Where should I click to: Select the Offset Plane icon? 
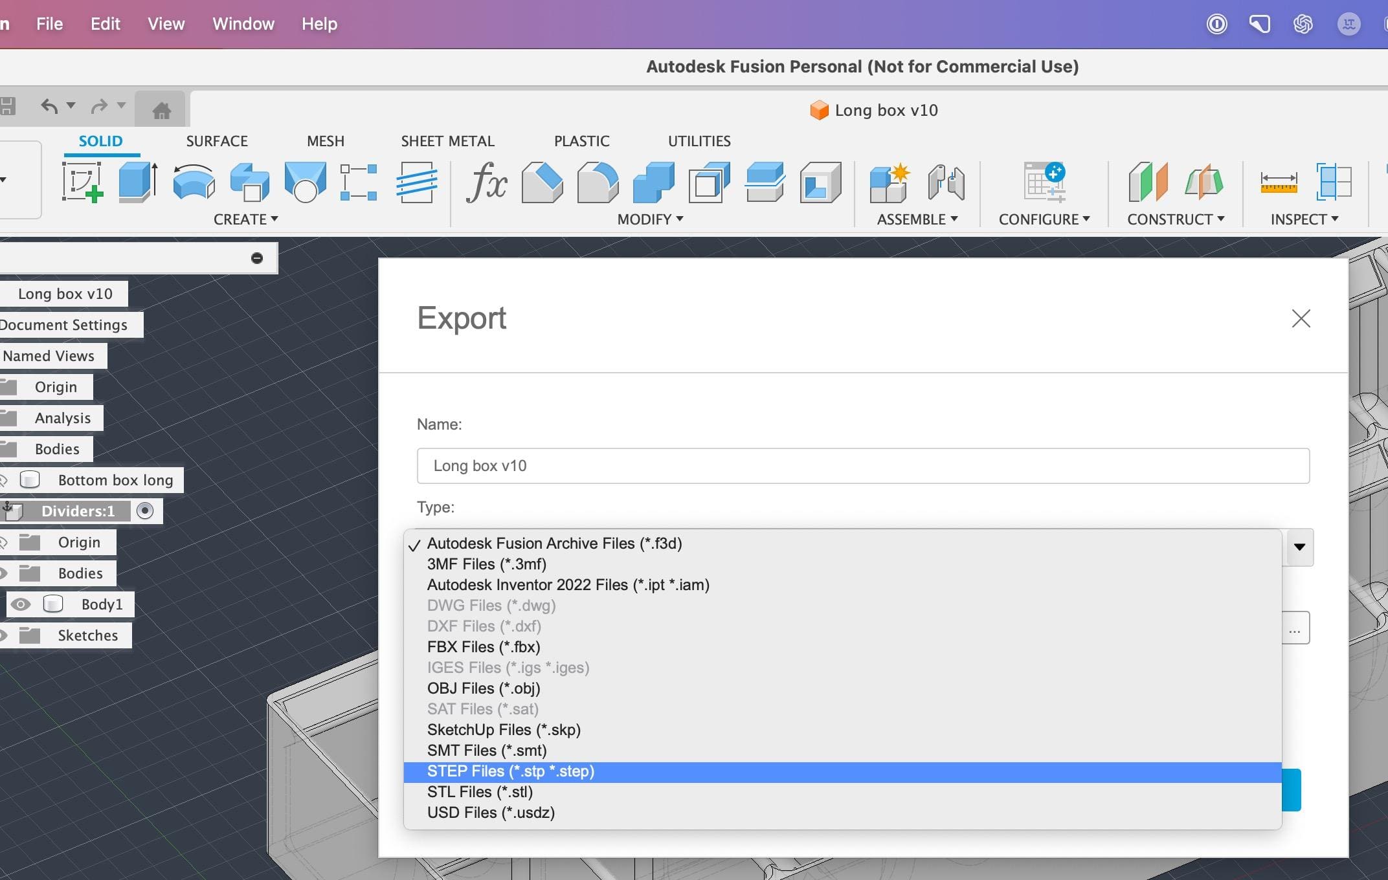pos(1148,182)
